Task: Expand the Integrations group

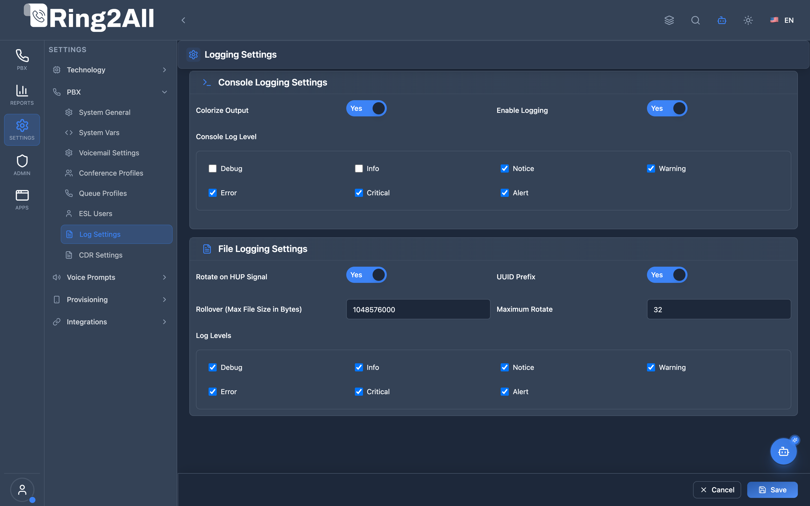Action: point(110,322)
